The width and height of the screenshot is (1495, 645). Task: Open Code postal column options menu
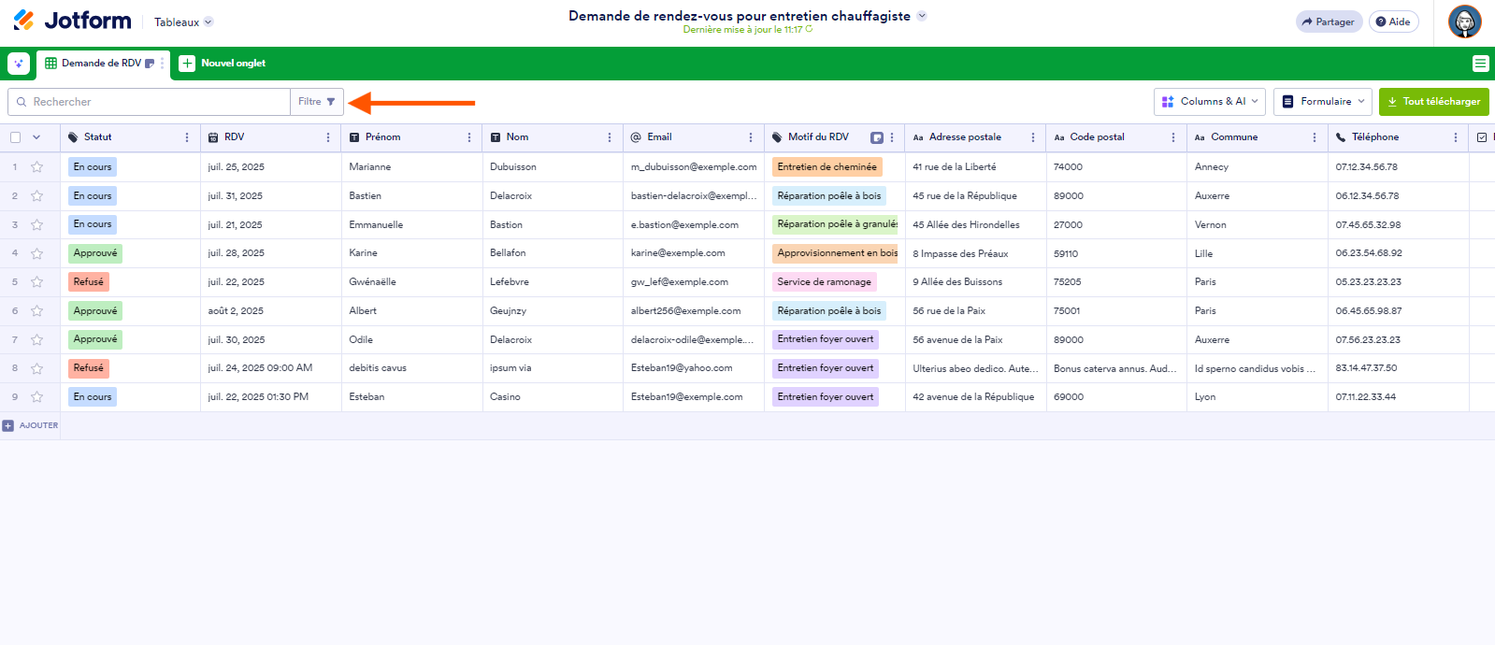click(x=1173, y=137)
